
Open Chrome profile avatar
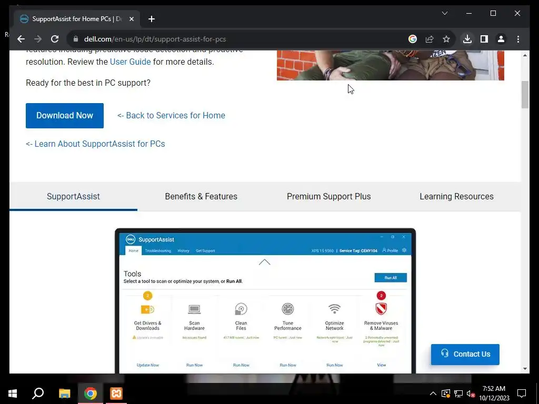501,39
